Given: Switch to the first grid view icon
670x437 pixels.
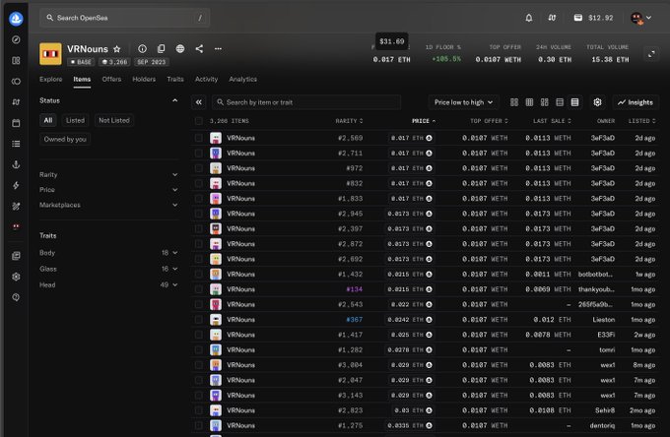Looking at the screenshot, I should coord(514,102).
